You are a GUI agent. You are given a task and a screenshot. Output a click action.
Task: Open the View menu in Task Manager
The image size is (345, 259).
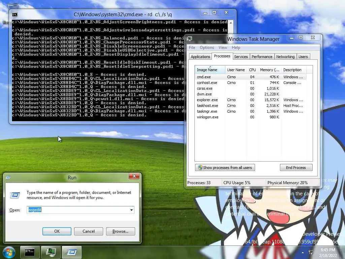tap(223, 48)
